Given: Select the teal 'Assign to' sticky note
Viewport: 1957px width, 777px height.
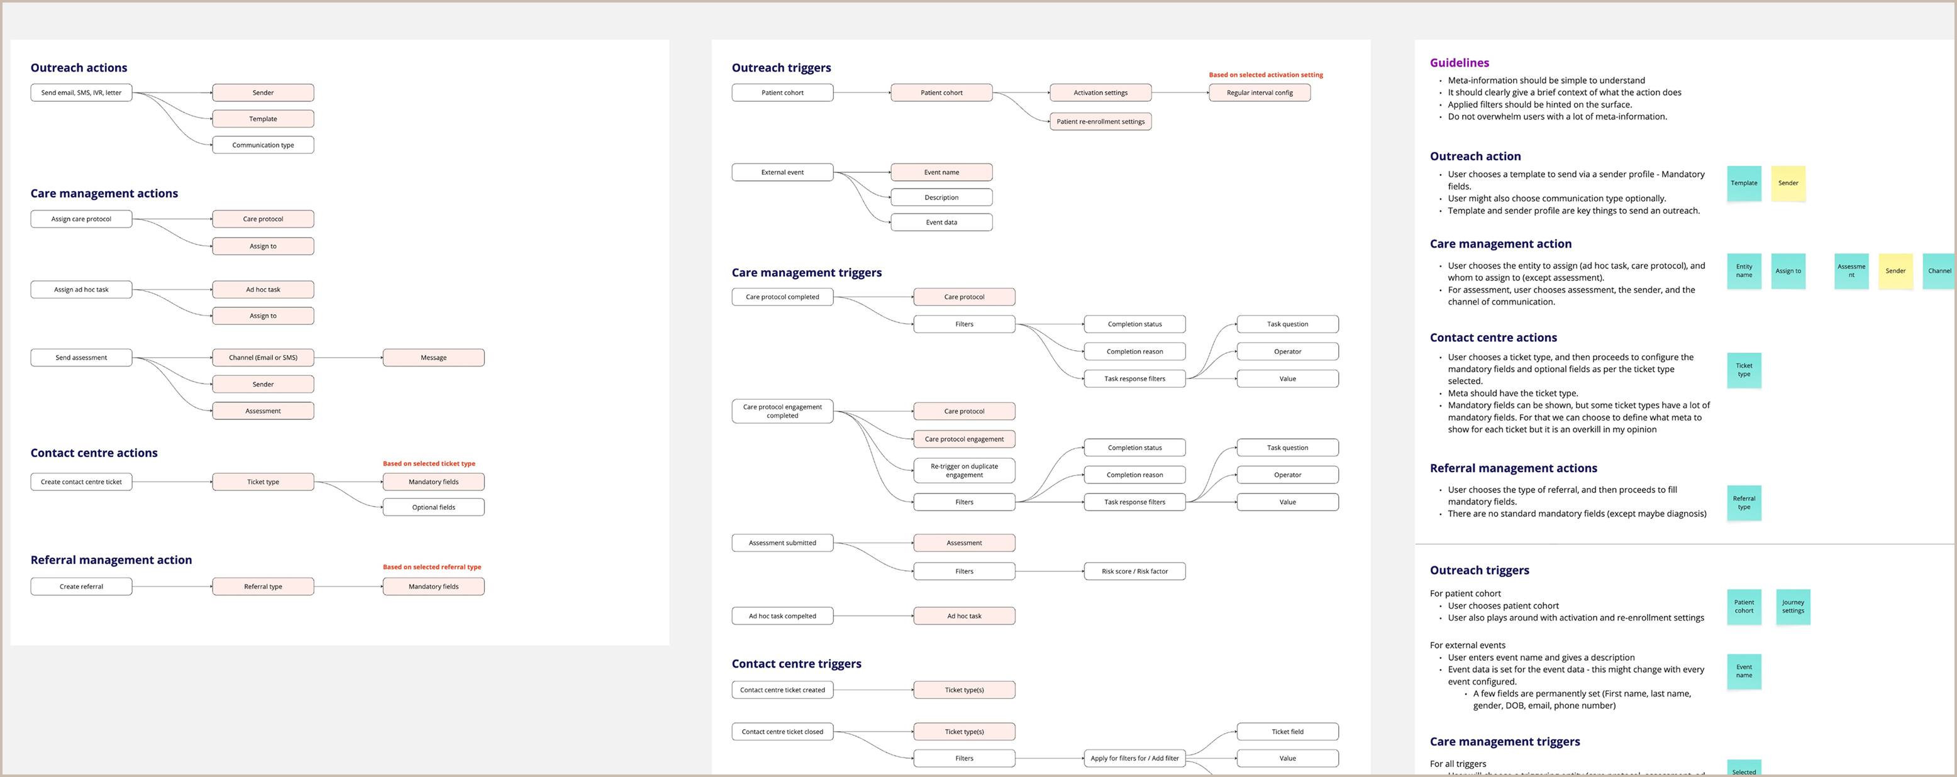Looking at the screenshot, I should (1788, 271).
